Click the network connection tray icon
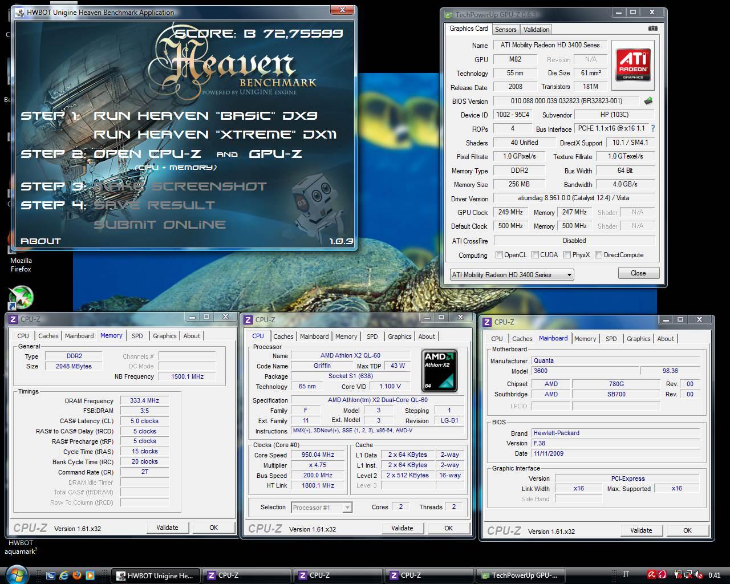Viewport: 730px width, 584px height. pos(688,575)
